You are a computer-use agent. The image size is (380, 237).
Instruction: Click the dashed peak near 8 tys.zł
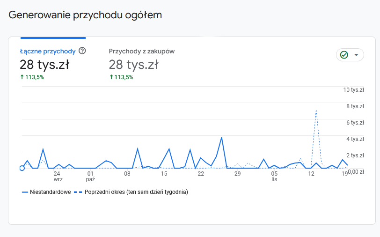click(x=316, y=111)
